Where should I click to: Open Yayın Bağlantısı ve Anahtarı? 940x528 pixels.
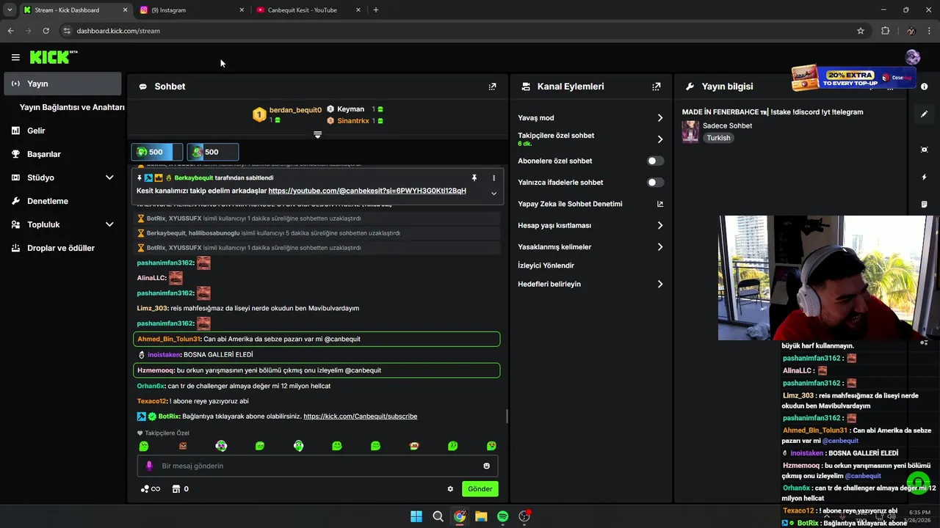coord(72,107)
